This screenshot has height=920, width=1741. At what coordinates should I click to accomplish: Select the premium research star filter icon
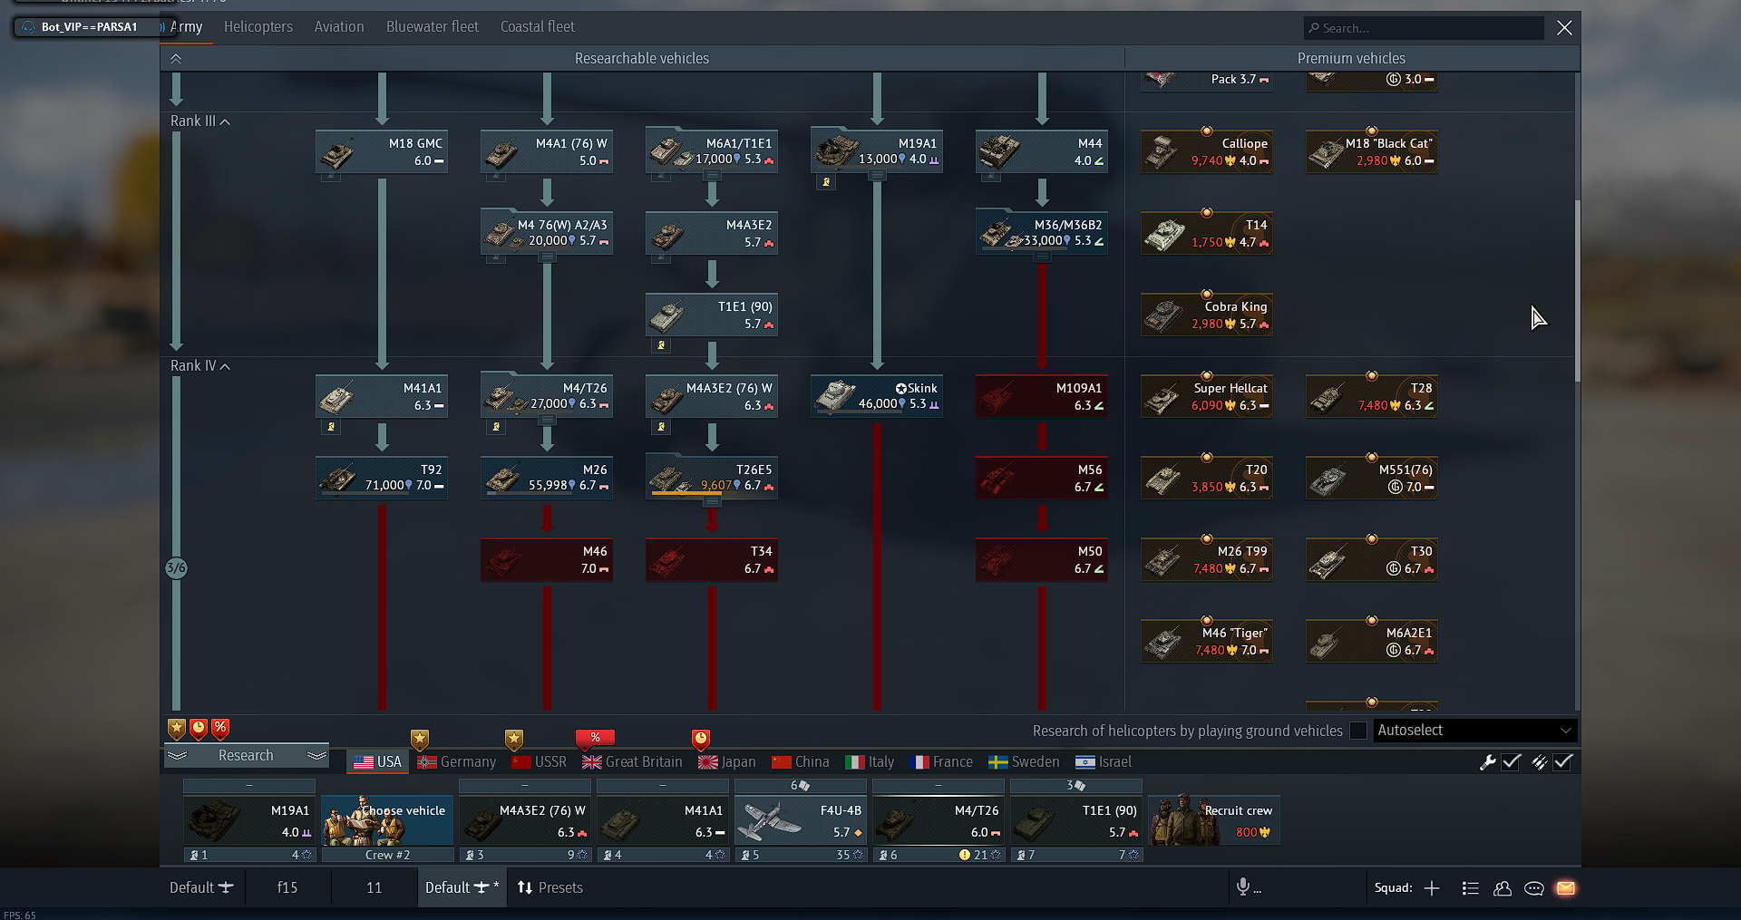(176, 728)
